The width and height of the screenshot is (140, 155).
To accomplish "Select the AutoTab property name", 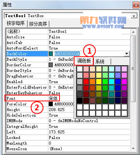I will (15, 42).
